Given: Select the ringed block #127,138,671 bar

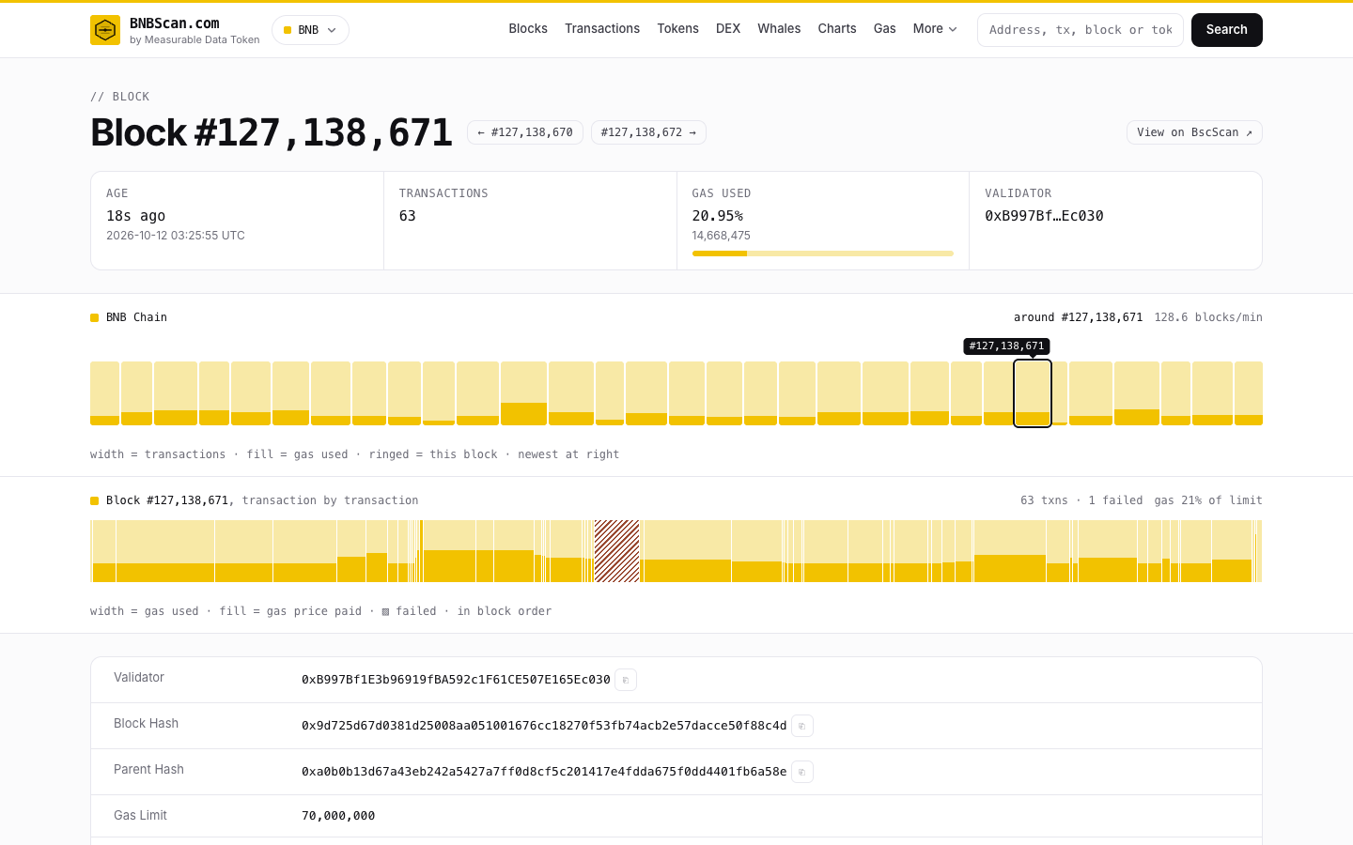Looking at the screenshot, I should (1033, 393).
